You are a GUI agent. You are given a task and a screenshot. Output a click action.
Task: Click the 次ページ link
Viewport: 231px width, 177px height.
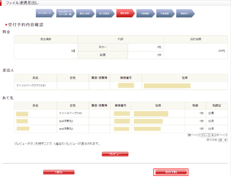tap(221, 135)
